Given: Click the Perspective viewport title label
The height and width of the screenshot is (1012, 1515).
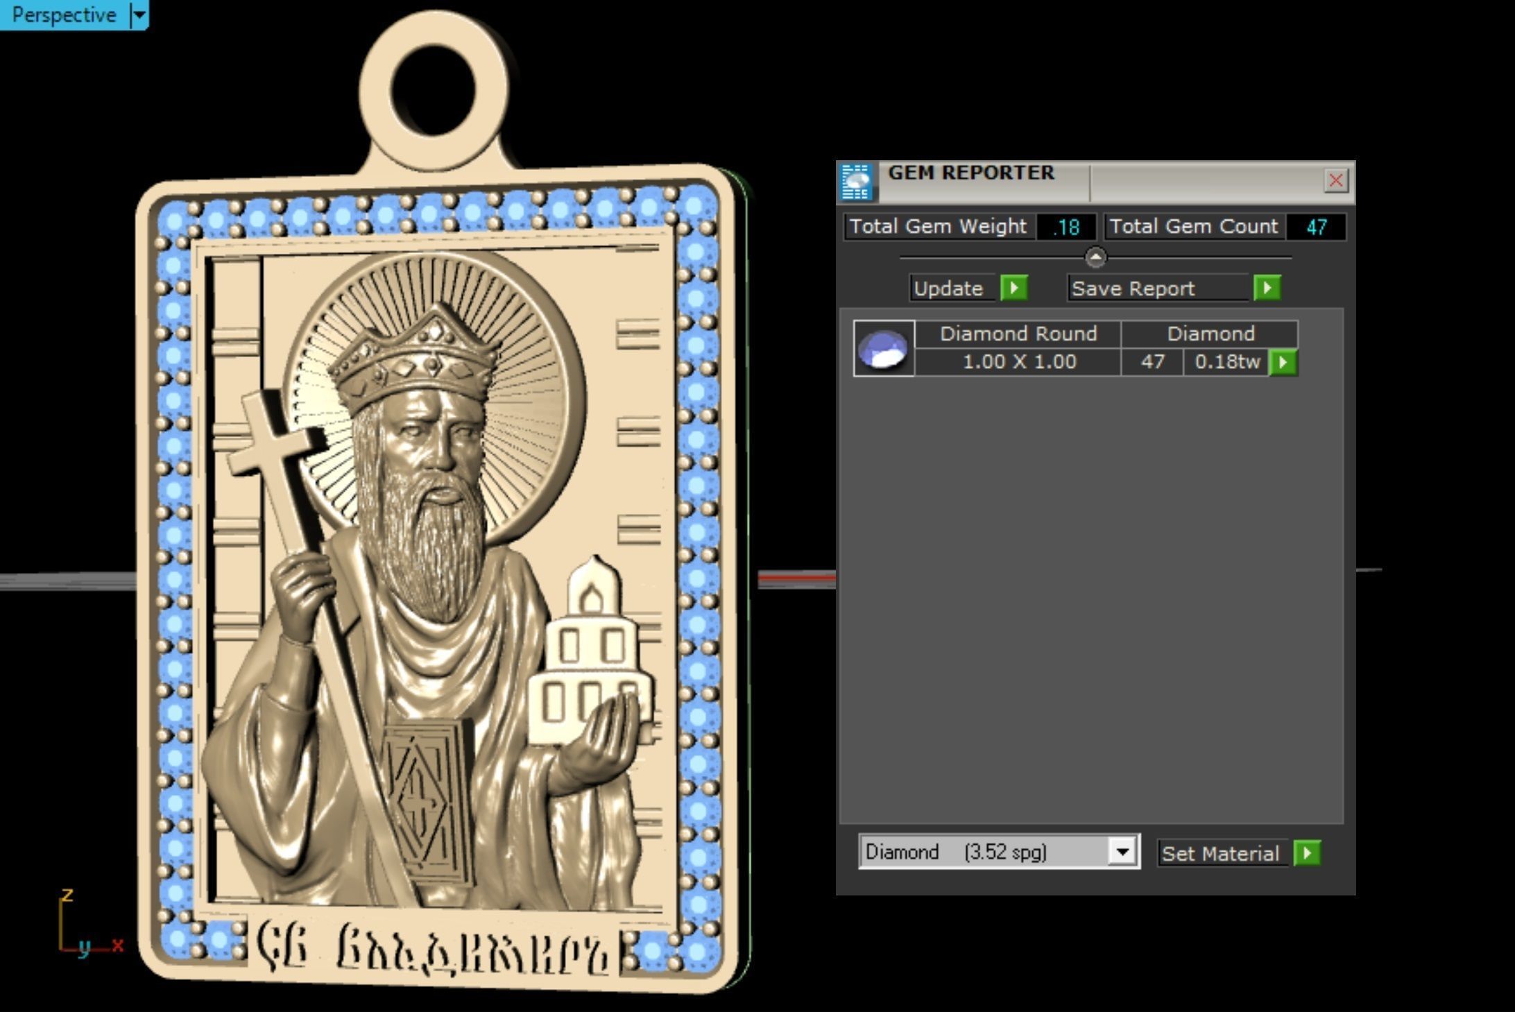Looking at the screenshot, I should tap(65, 15).
